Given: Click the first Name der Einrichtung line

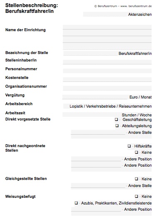Looking at the screenshot, I should pos(107,27).
